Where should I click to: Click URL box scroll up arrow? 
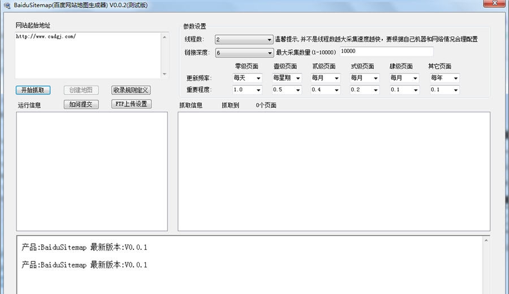[165, 37]
